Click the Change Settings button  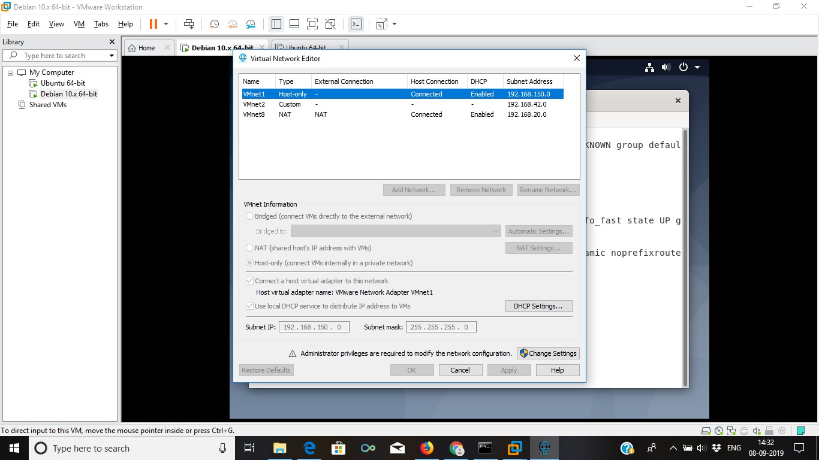point(547,353)
